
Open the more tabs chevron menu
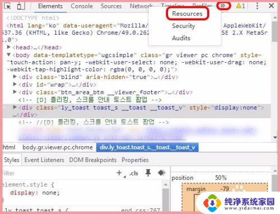[x=223, y=6]
